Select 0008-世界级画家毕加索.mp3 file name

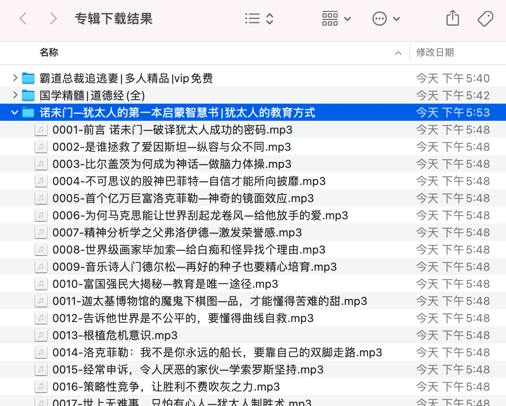pyautogui.click(x=189, y=250)
